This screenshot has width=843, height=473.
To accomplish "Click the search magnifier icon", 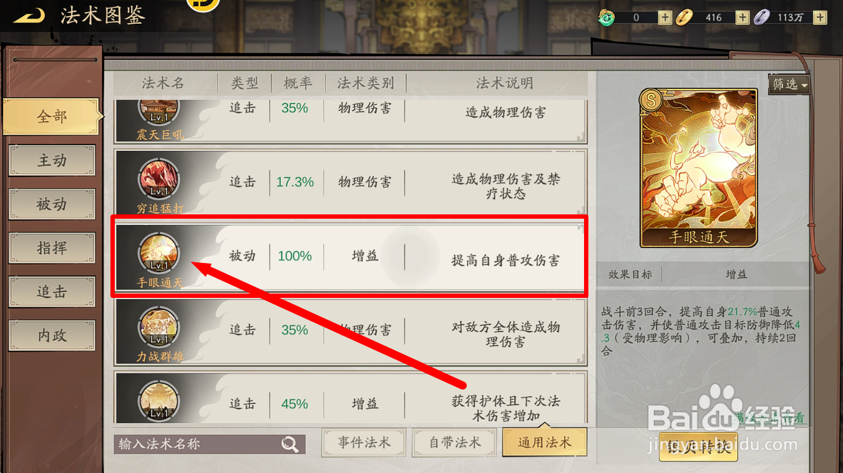I will coord(290,444).
